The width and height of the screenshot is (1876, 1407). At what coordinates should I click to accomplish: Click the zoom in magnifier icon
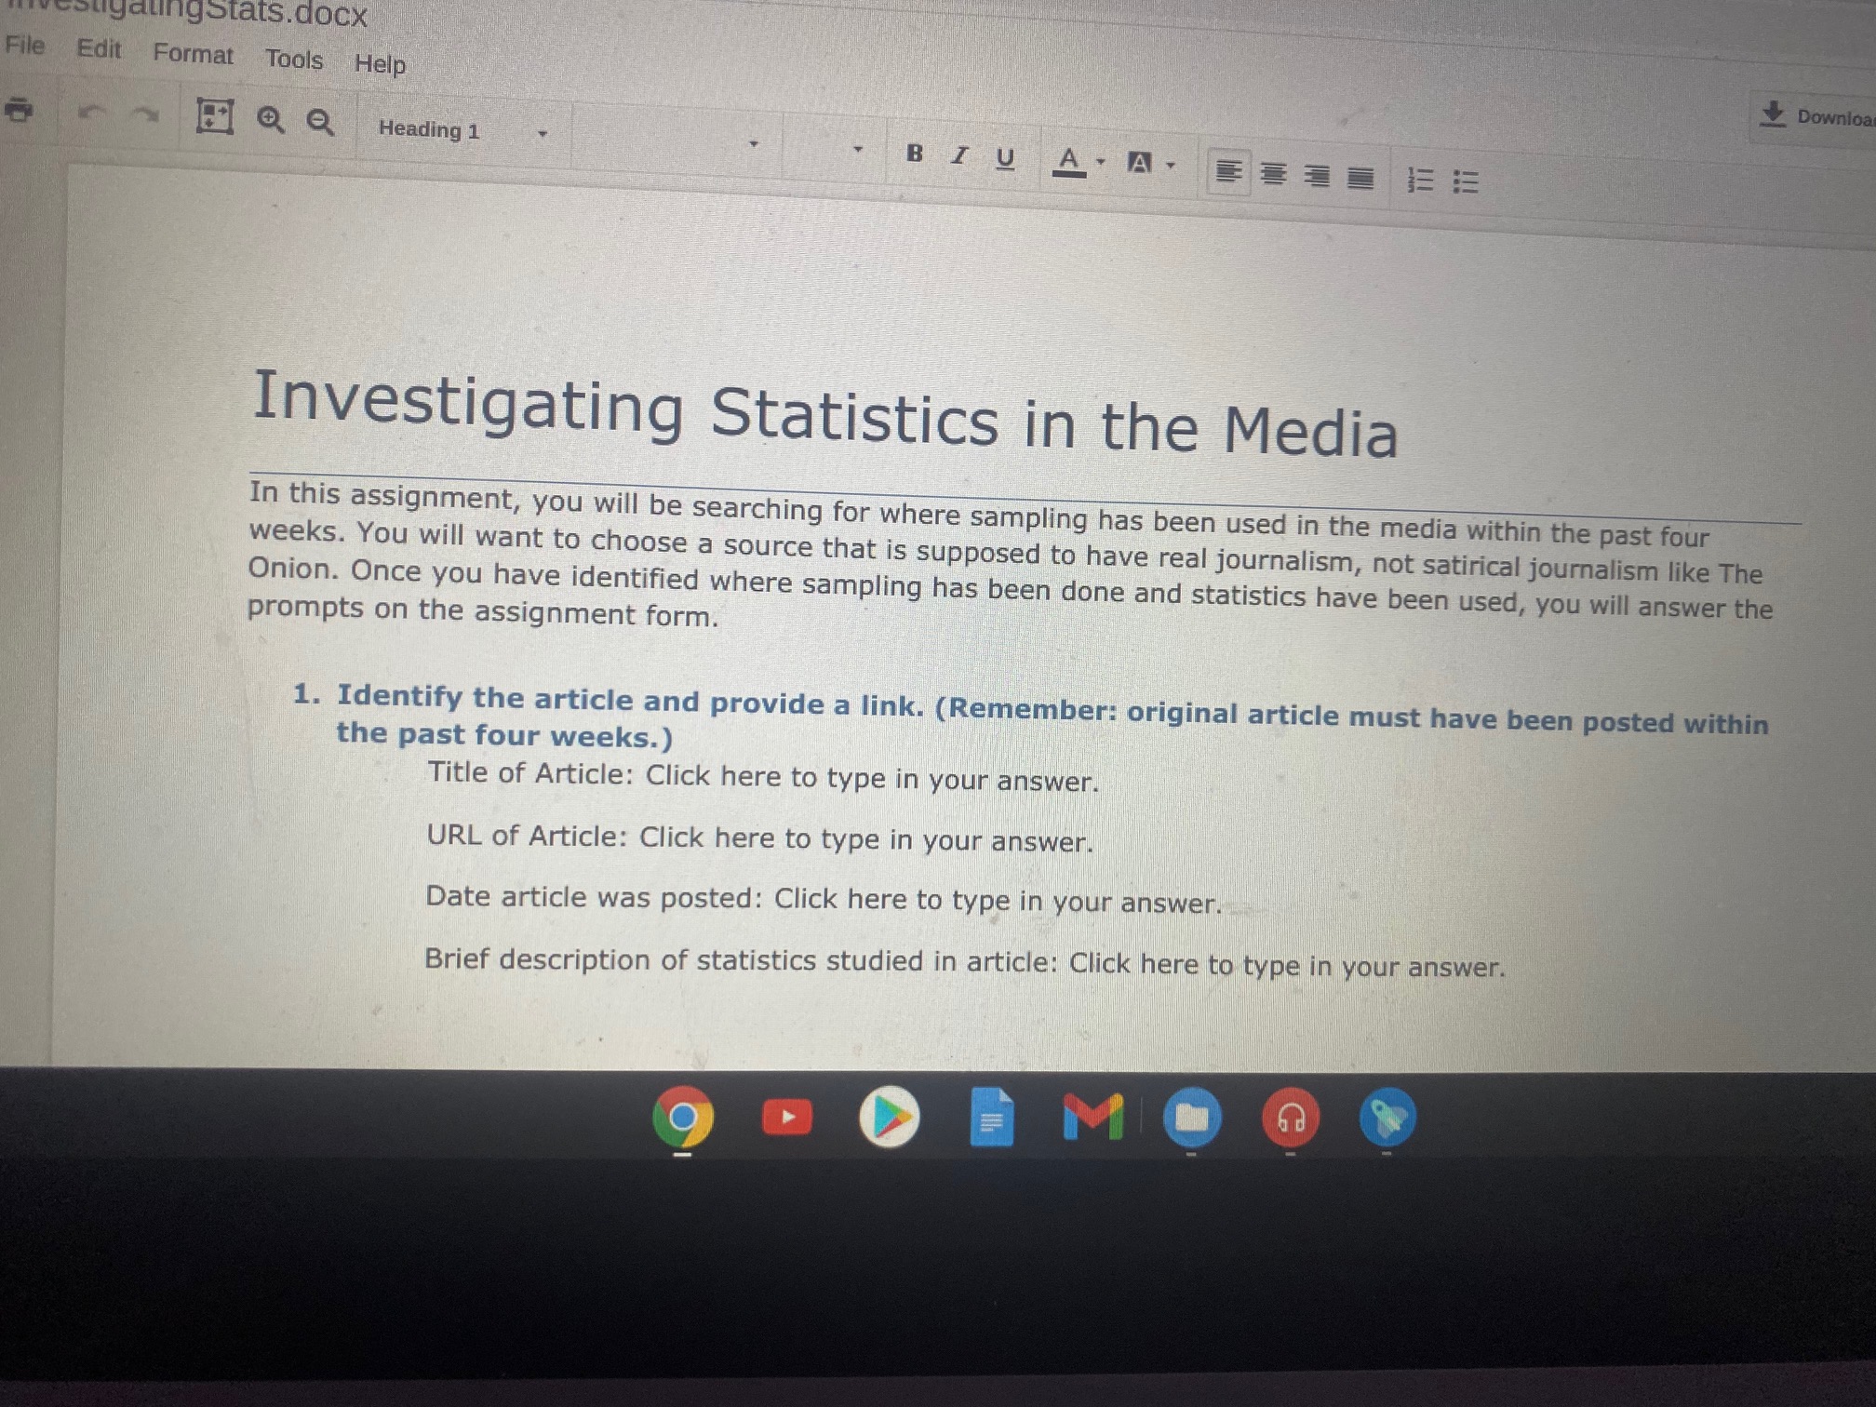[x=269, y=121]
